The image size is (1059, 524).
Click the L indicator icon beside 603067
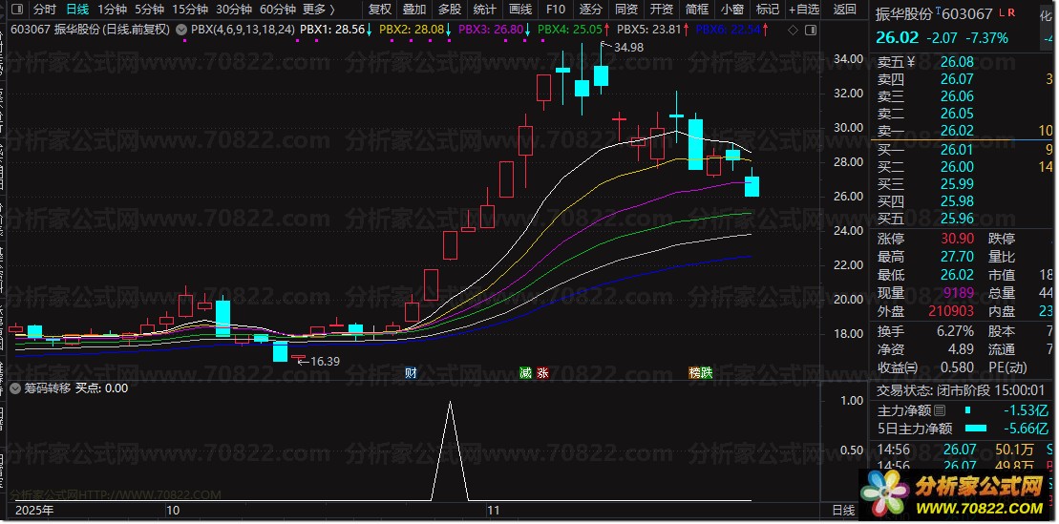(1002, 12)
